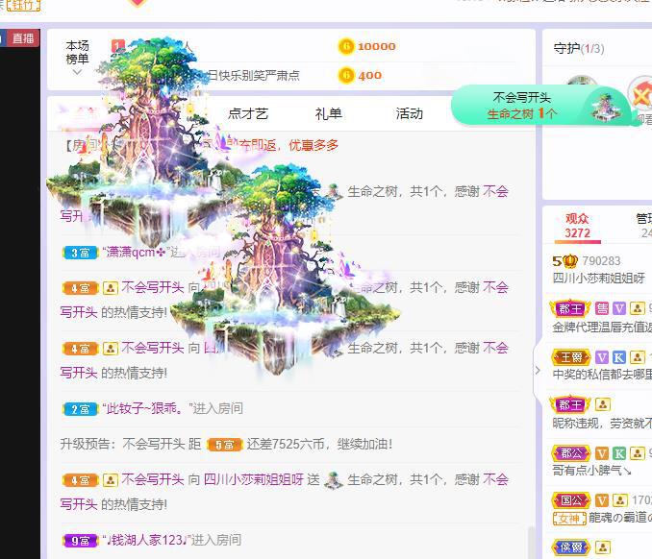Click the 侯爵 title badge
The width and height of the screenshot is (652, 559).
click(x=571, y=547)
